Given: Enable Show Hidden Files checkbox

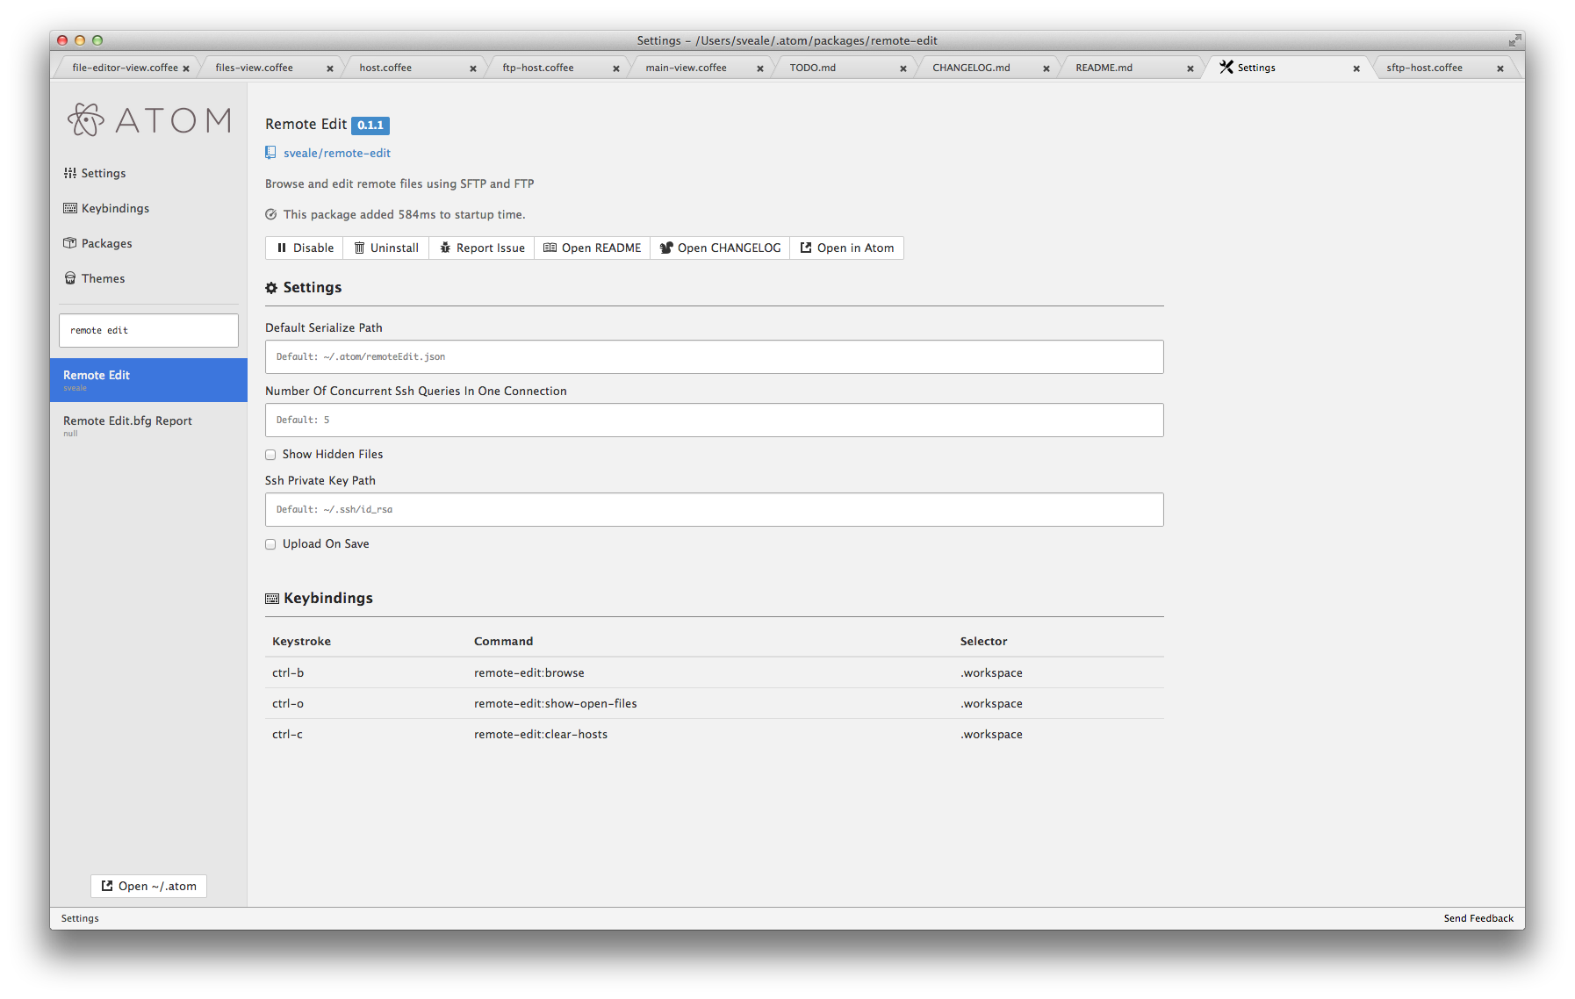Looking at the screenshot, I should (270, 455).
